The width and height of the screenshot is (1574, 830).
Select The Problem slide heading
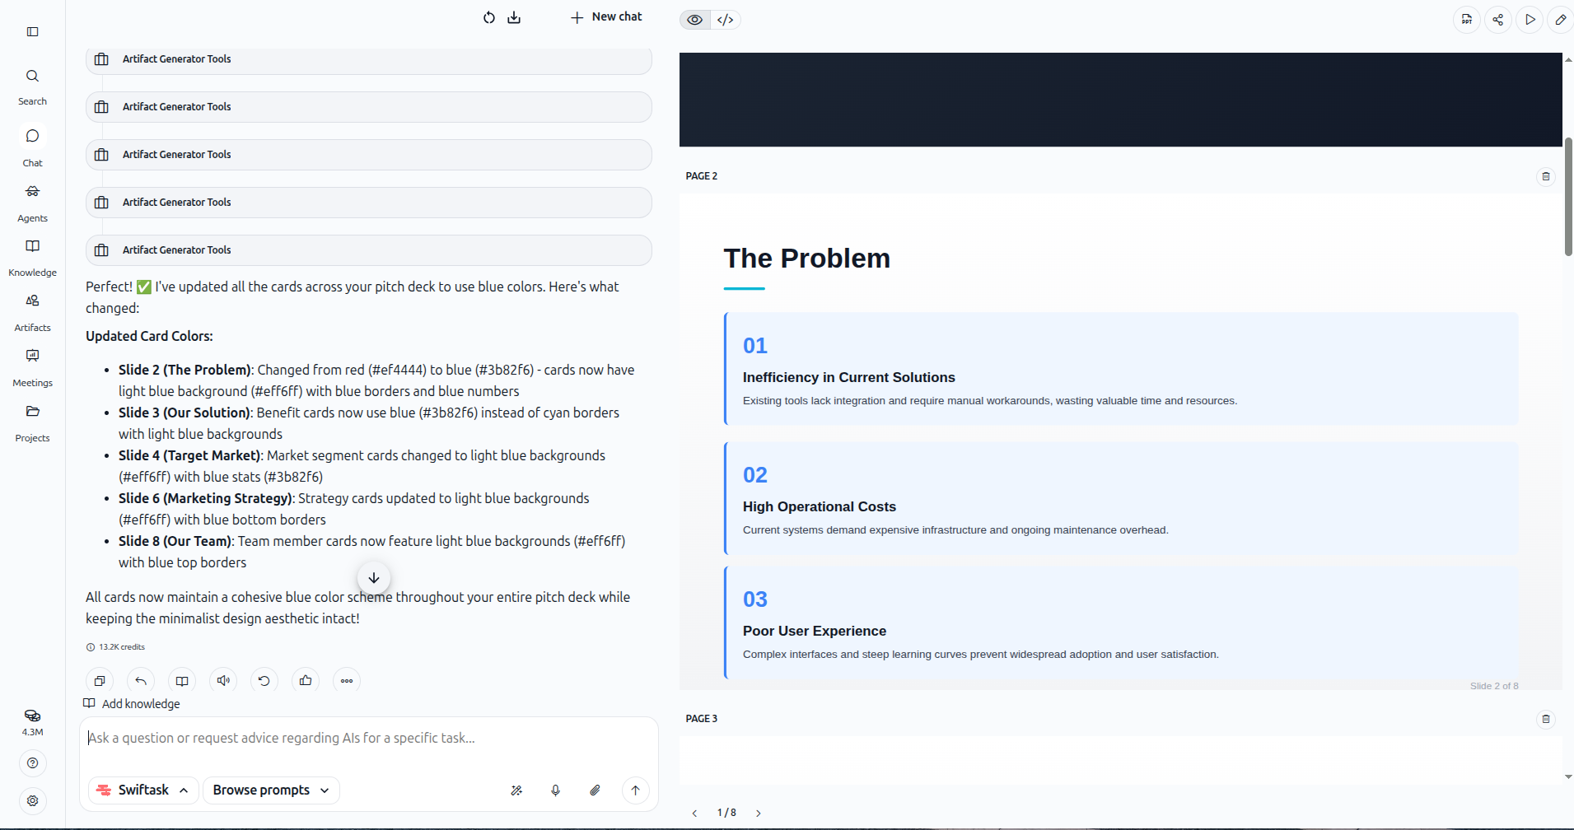tap(806, 259)
